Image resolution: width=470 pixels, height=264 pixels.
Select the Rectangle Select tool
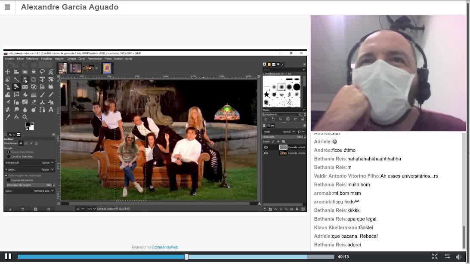tap(25, 72)
